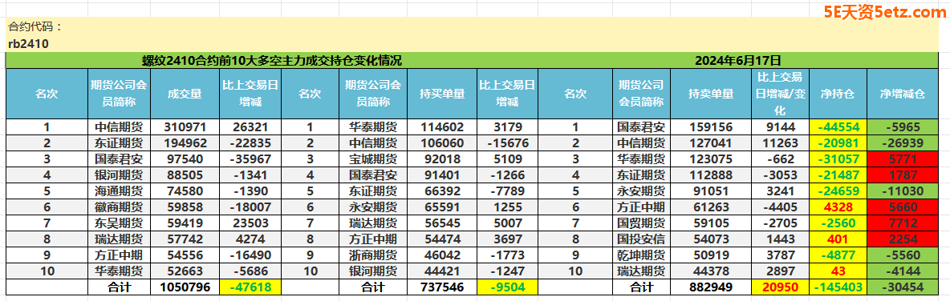Select the 成交量 column header
950x301 pixels.
tap(185, 94)
